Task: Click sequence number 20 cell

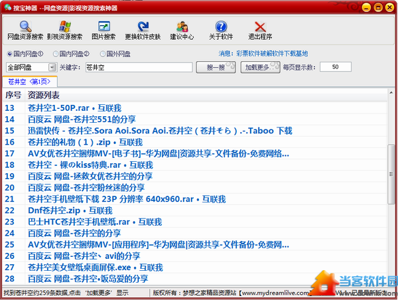Action: click(x=10, y=188)
